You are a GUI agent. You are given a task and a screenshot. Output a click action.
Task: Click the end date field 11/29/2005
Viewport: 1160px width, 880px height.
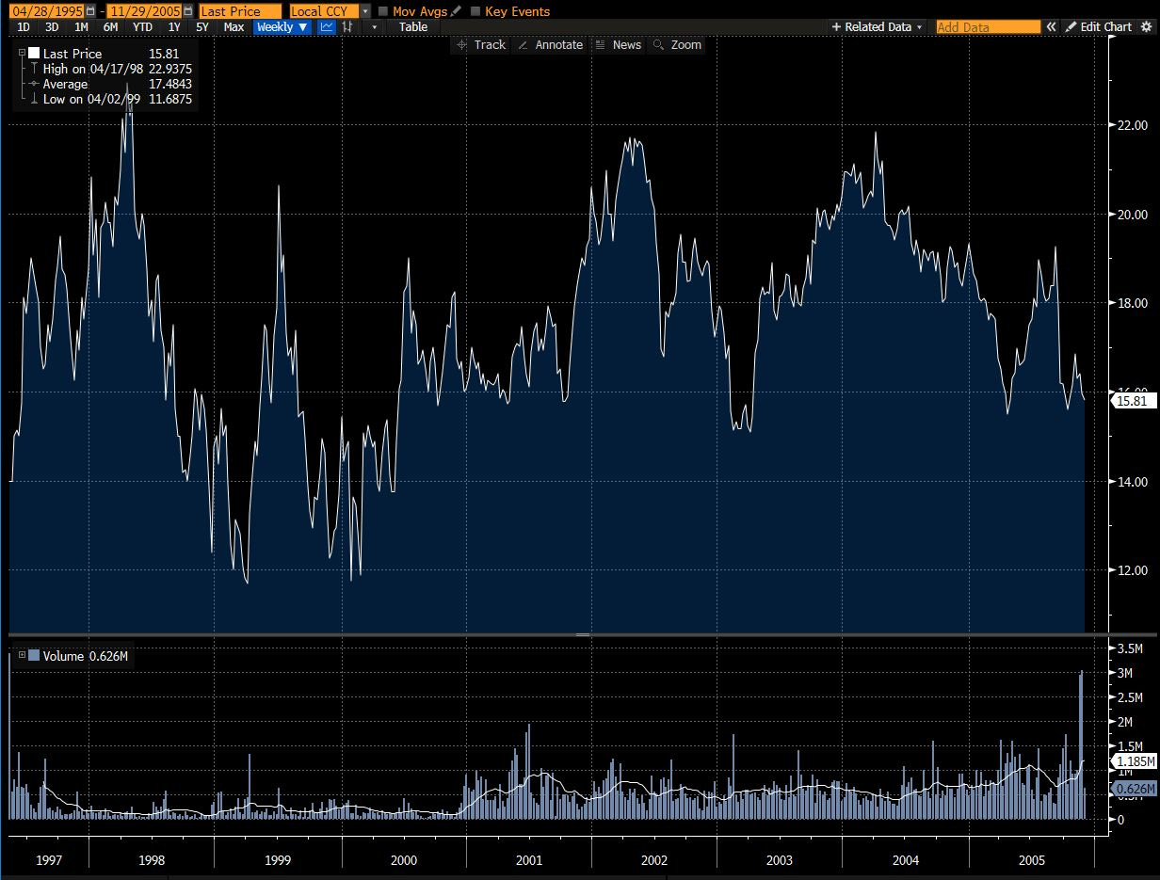tap(145, 11)
